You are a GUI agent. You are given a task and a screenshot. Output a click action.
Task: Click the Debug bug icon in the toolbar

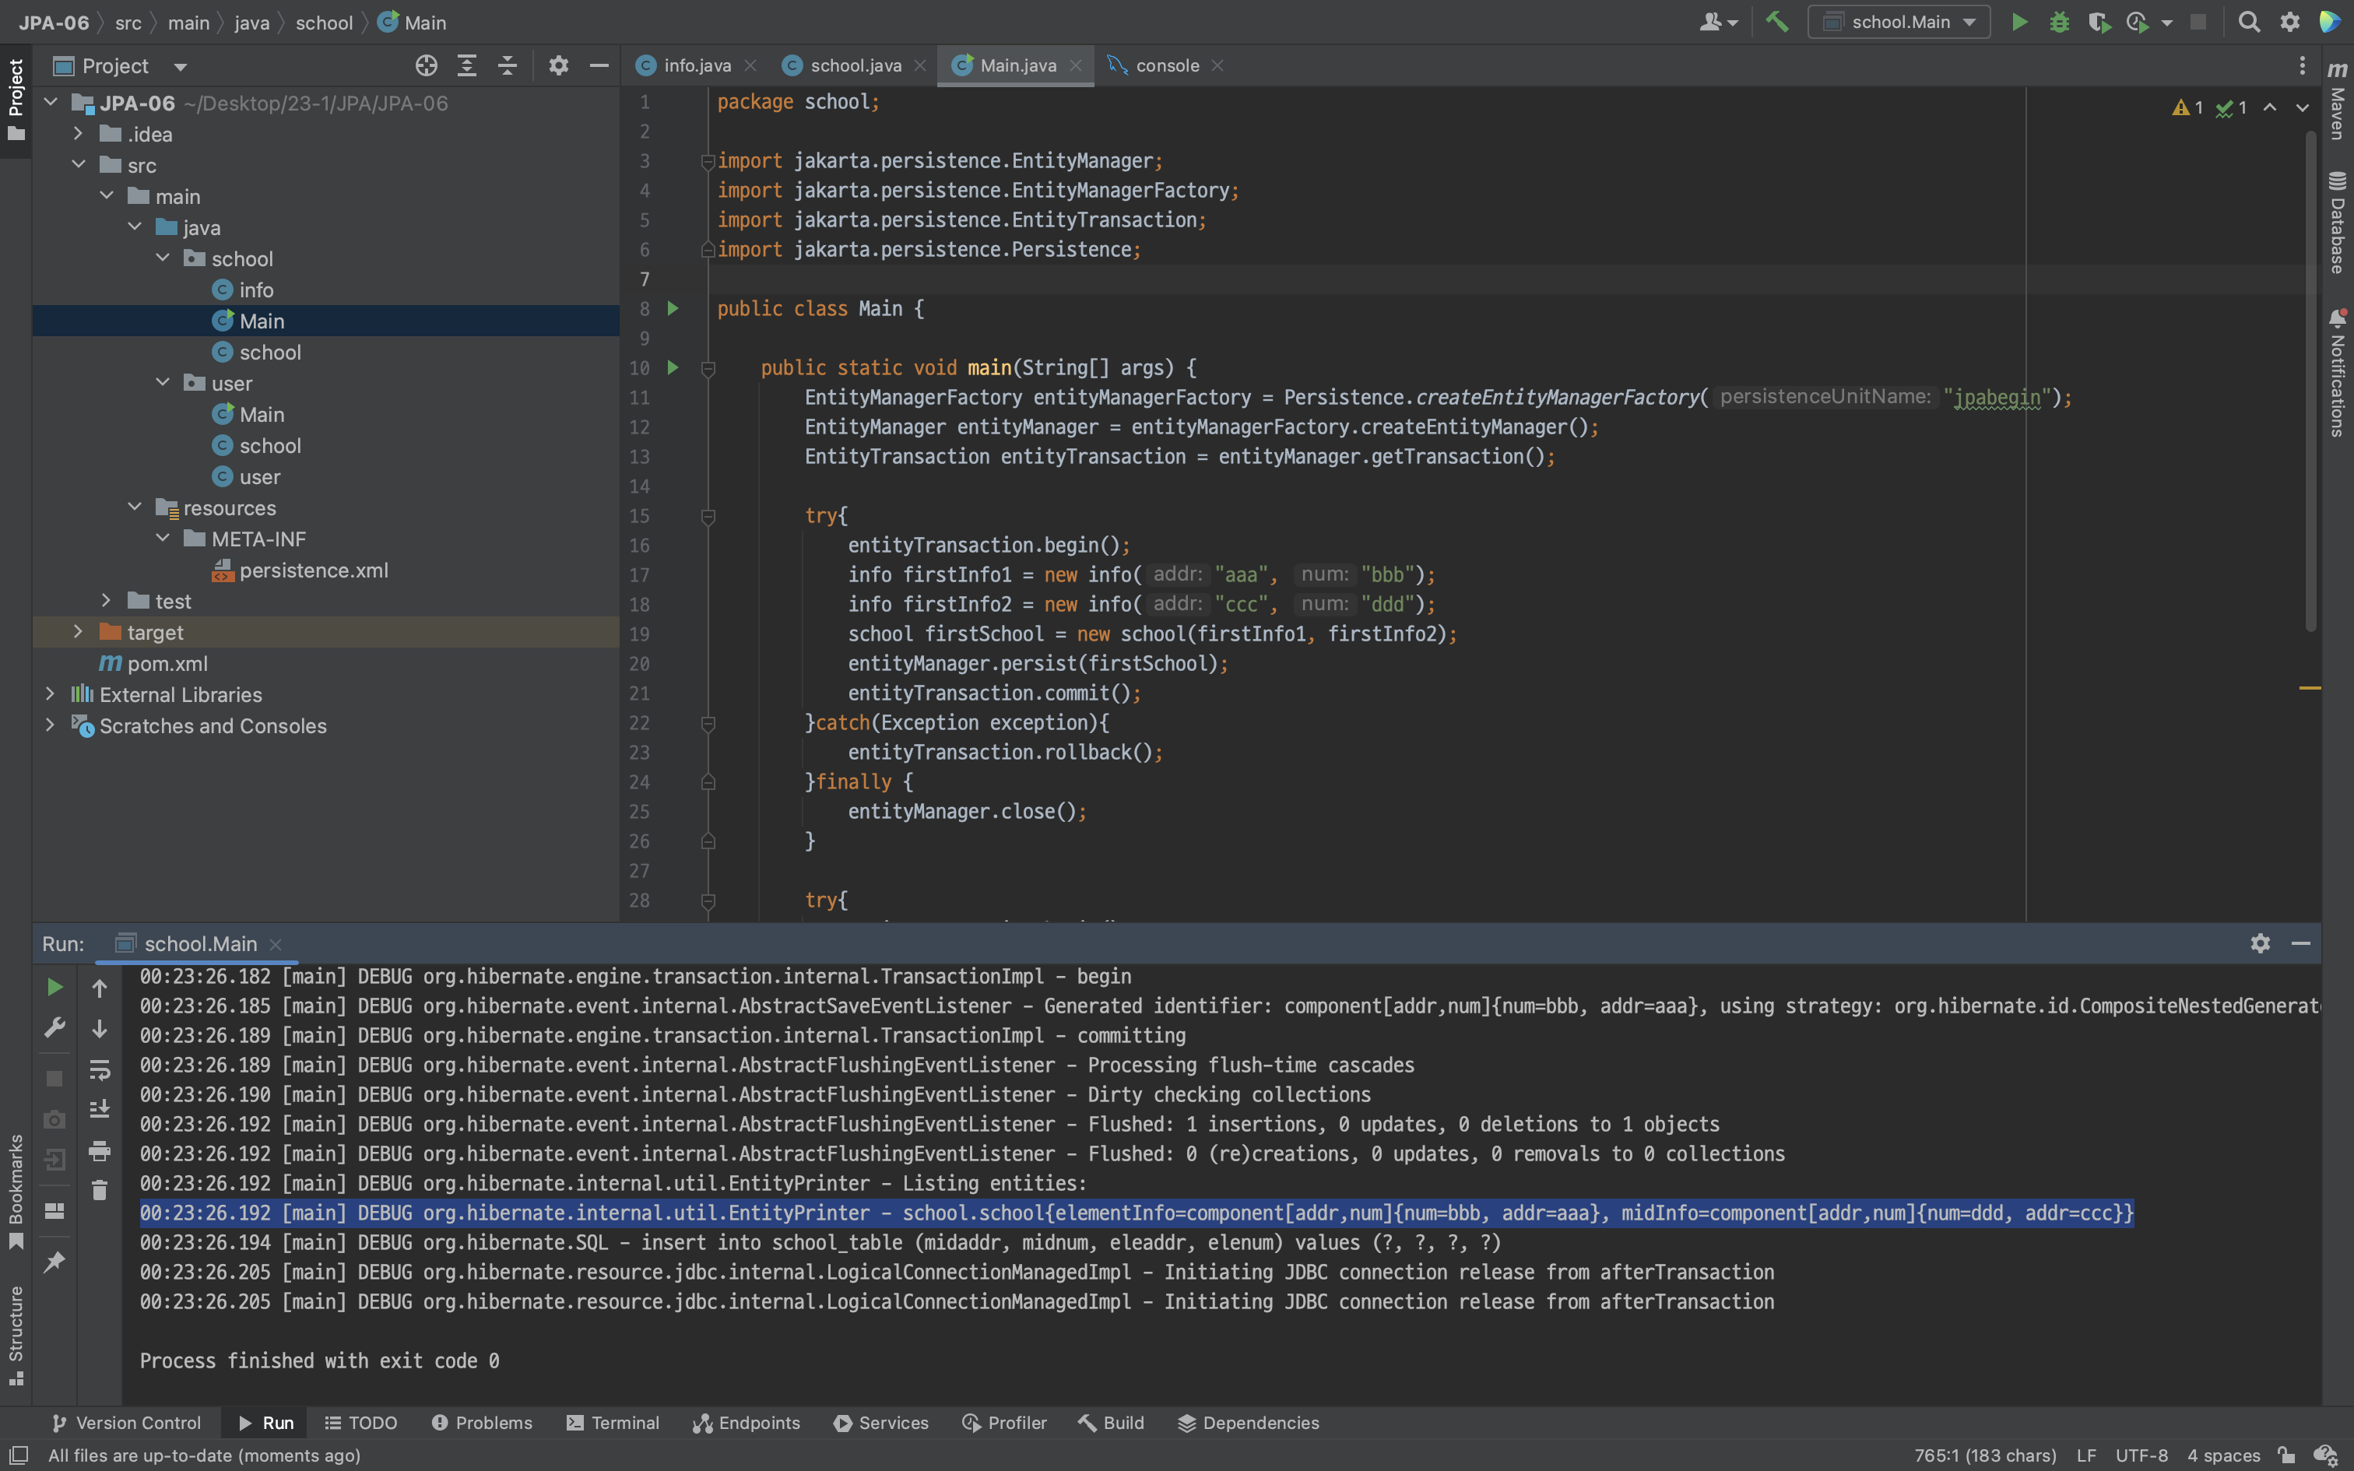(2058, 23)
